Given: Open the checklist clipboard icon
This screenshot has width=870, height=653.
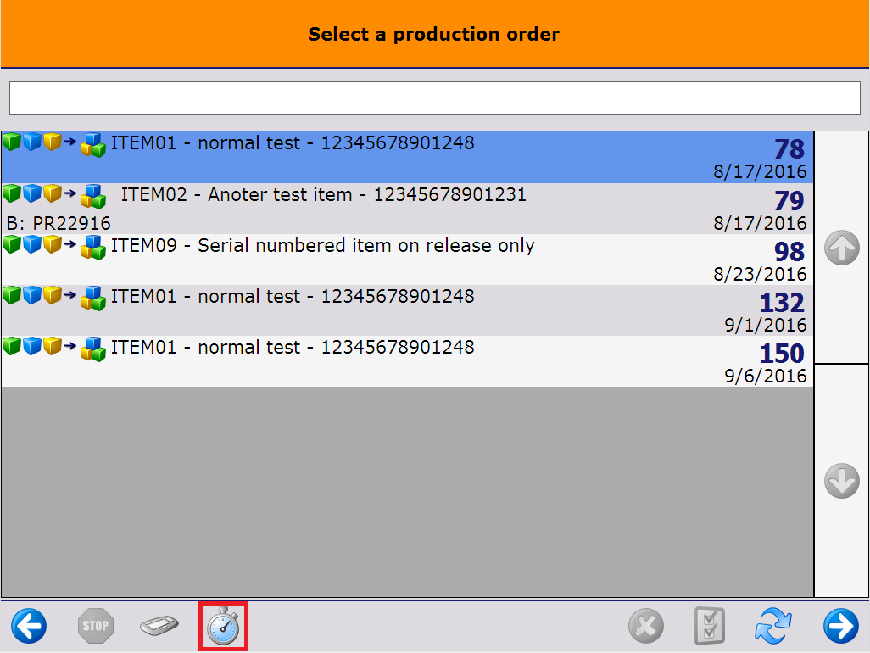Looking at the screenshot, I should pos(709,628).
